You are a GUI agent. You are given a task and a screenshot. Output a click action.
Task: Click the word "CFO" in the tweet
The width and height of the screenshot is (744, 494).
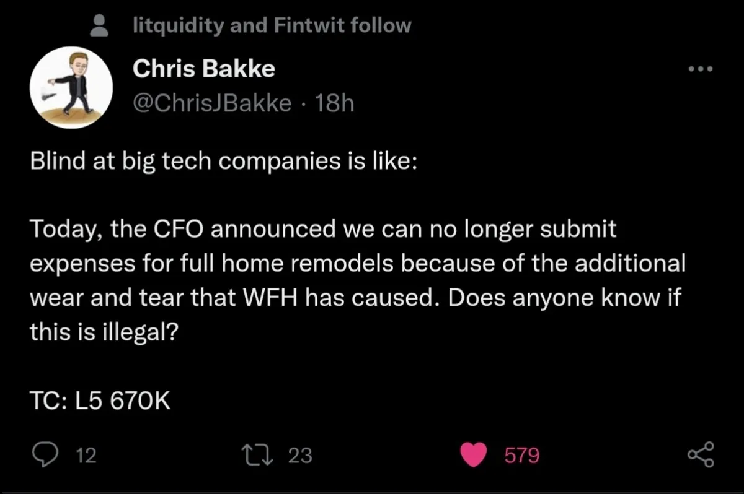pos(179,230)
